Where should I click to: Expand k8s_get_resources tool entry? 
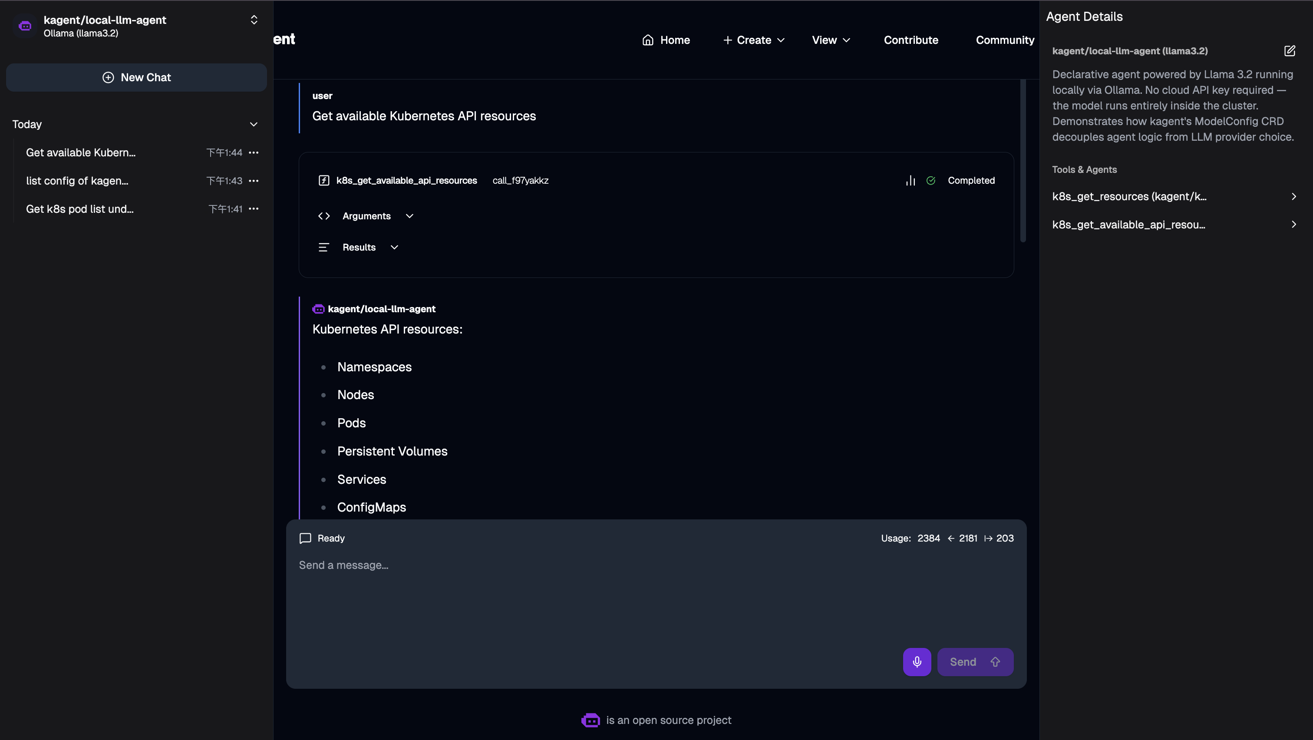pos(1174,197)
